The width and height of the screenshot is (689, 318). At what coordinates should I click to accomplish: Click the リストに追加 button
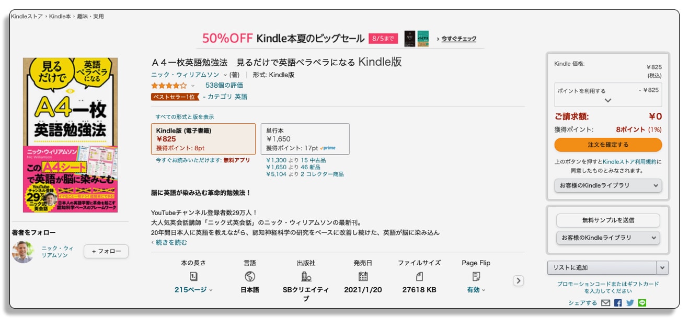(602, 268)
